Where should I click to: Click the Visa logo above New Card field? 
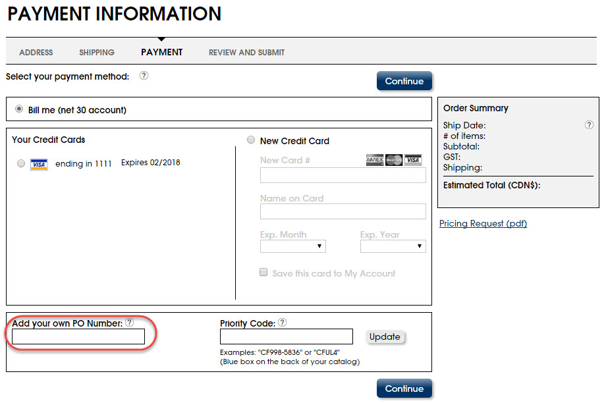pos(413,160)
